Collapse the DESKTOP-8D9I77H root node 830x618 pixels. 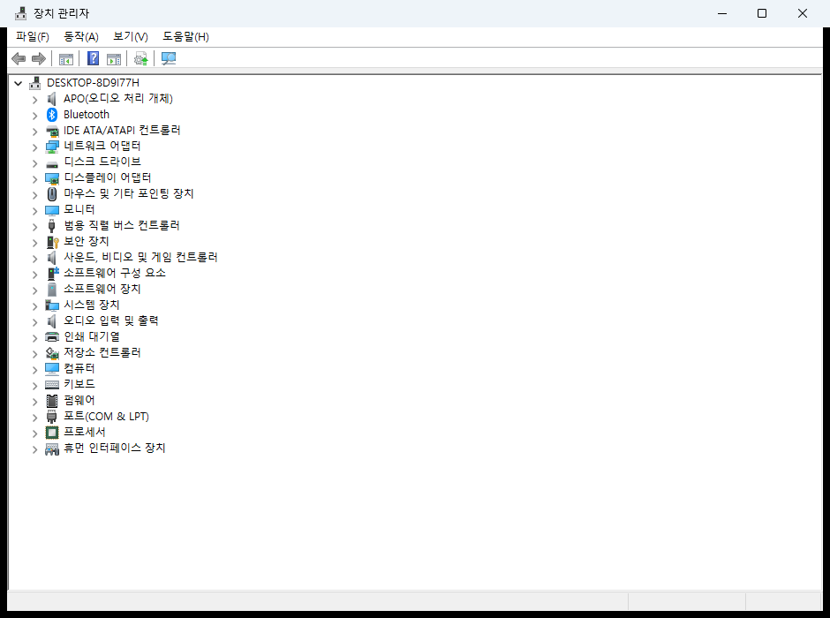pos(18,83)
